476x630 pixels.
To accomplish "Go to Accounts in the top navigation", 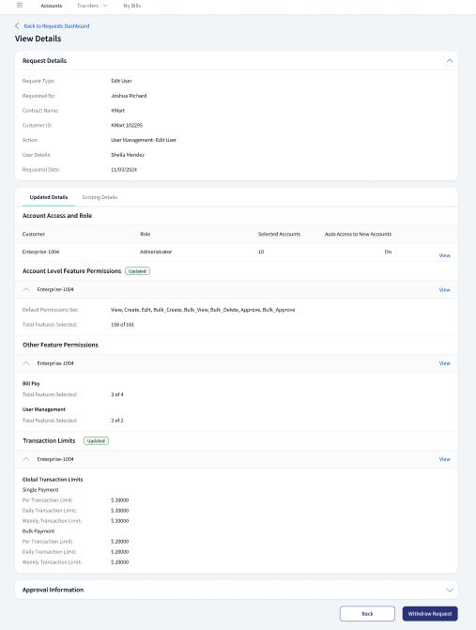I will click(52, 6).
